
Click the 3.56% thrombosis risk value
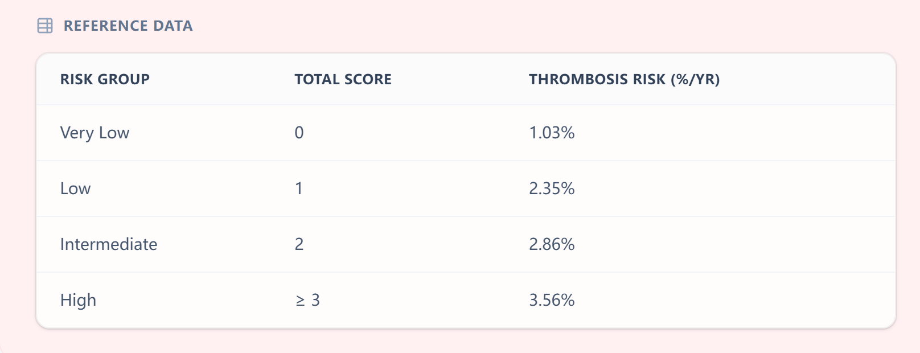pos(552,300)
